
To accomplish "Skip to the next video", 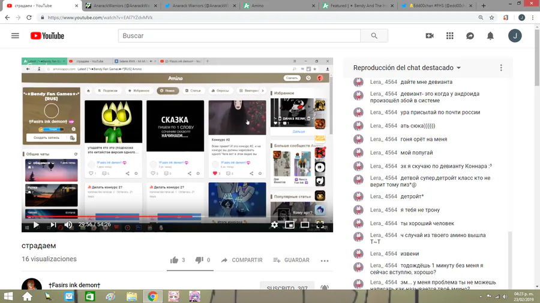I will click(53, 225).
